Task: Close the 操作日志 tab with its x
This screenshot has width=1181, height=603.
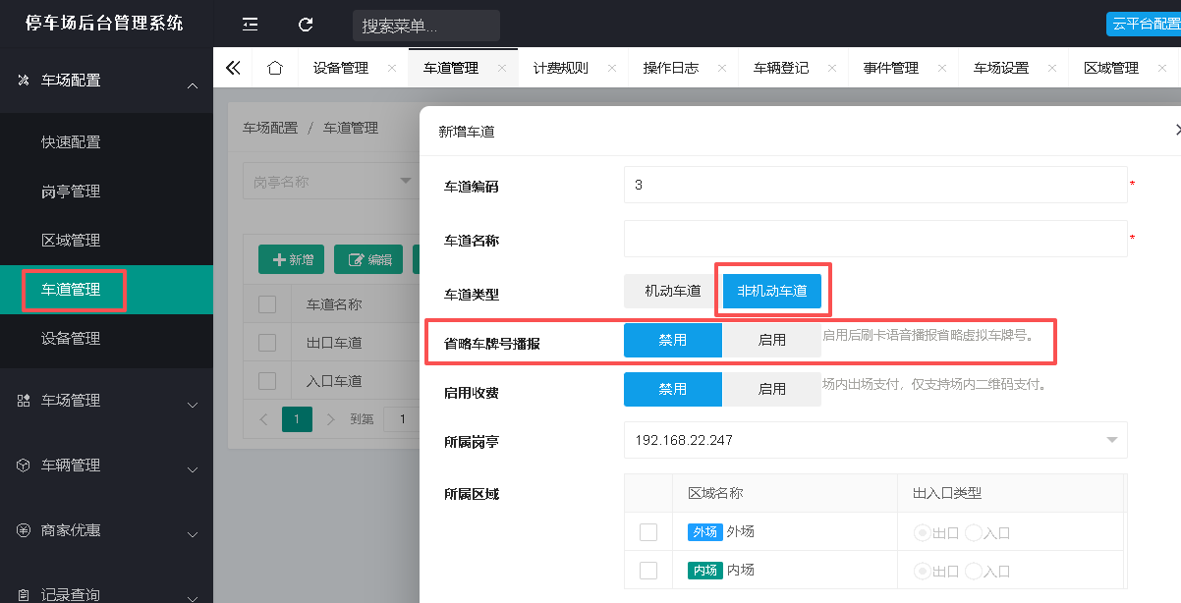Action: 722,68
